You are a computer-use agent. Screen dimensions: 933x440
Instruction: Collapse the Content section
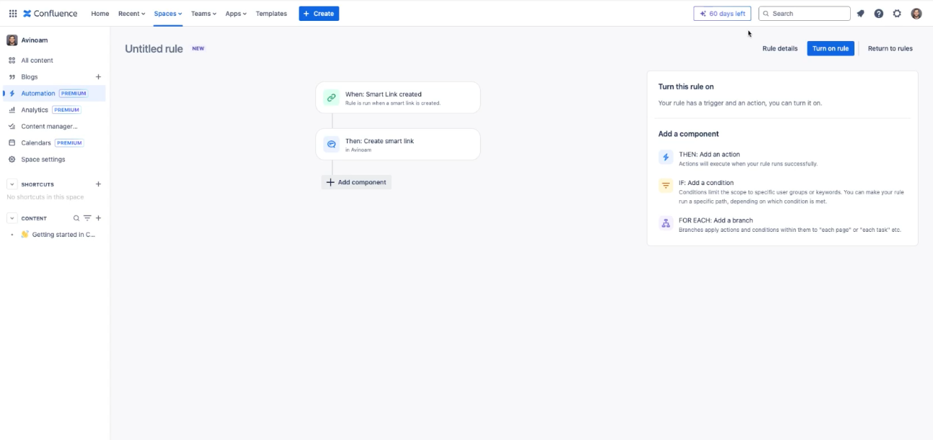12,217
